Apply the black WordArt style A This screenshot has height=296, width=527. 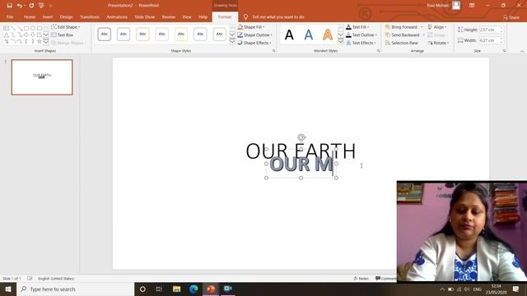coord(289,35)
